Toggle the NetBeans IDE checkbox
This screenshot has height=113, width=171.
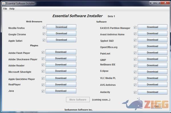click(135, 66)
